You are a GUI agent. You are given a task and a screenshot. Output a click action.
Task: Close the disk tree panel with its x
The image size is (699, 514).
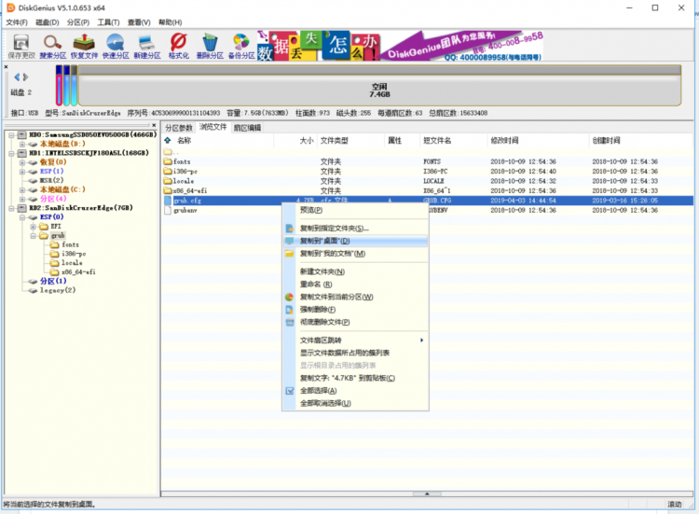[154, 125]
